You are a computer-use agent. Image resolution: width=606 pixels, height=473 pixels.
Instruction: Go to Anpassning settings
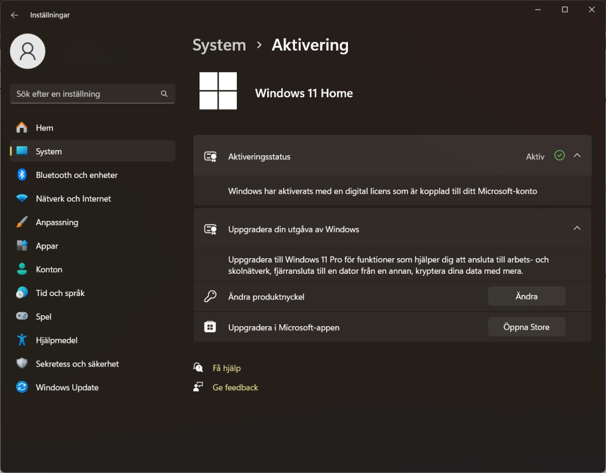pos(92,222)
